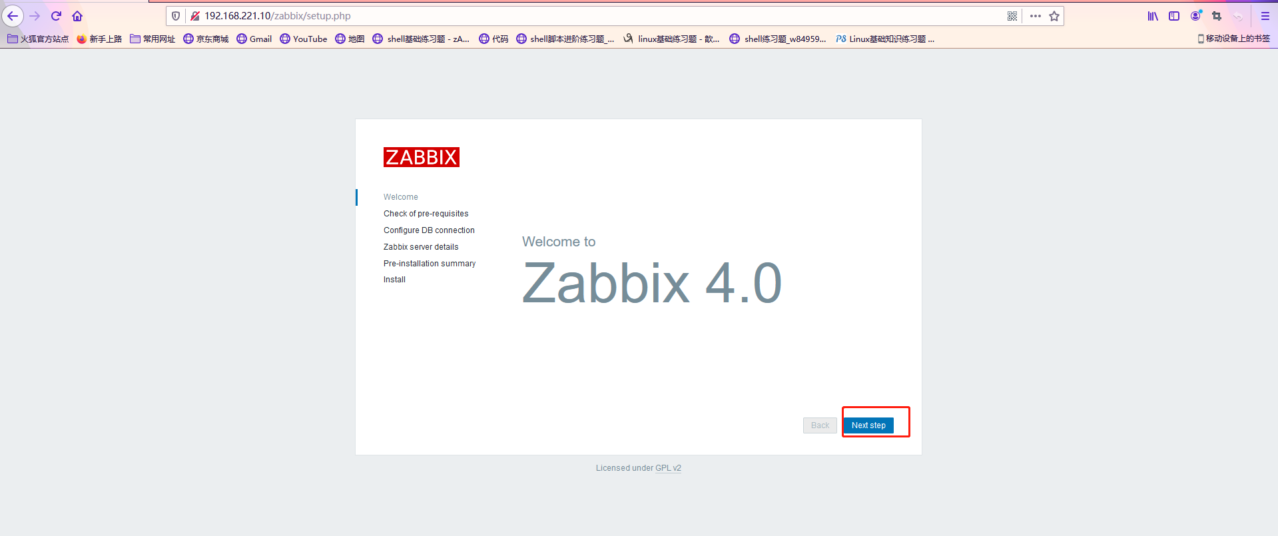The image size is (1278, 536).
Task: Click the greyed undo arrow toolbar icon
Action: 1238,16
